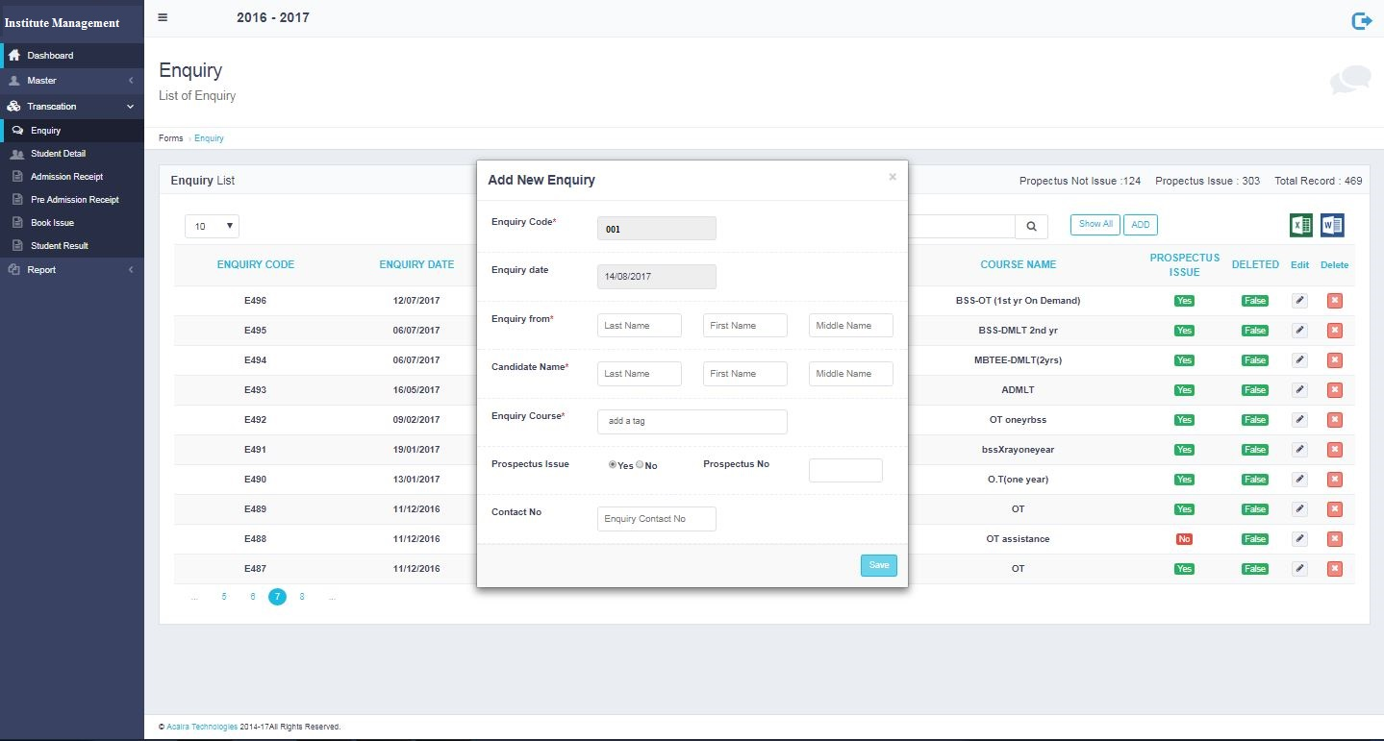
Task: Click the Save button in dialog
Action: pos(878,565)
